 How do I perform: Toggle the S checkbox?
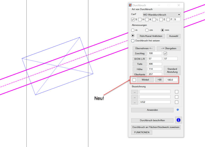pyautogui.click(x=133, y=19)
